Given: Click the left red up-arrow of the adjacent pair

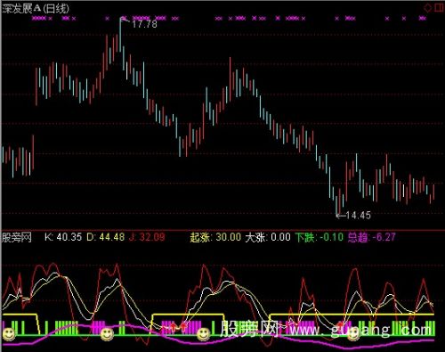Looking at the screenshot, I should pos(174,328).
